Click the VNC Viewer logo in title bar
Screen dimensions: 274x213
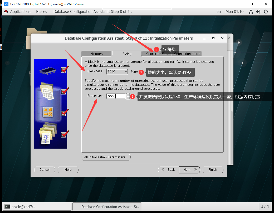[x=6, y=4]
